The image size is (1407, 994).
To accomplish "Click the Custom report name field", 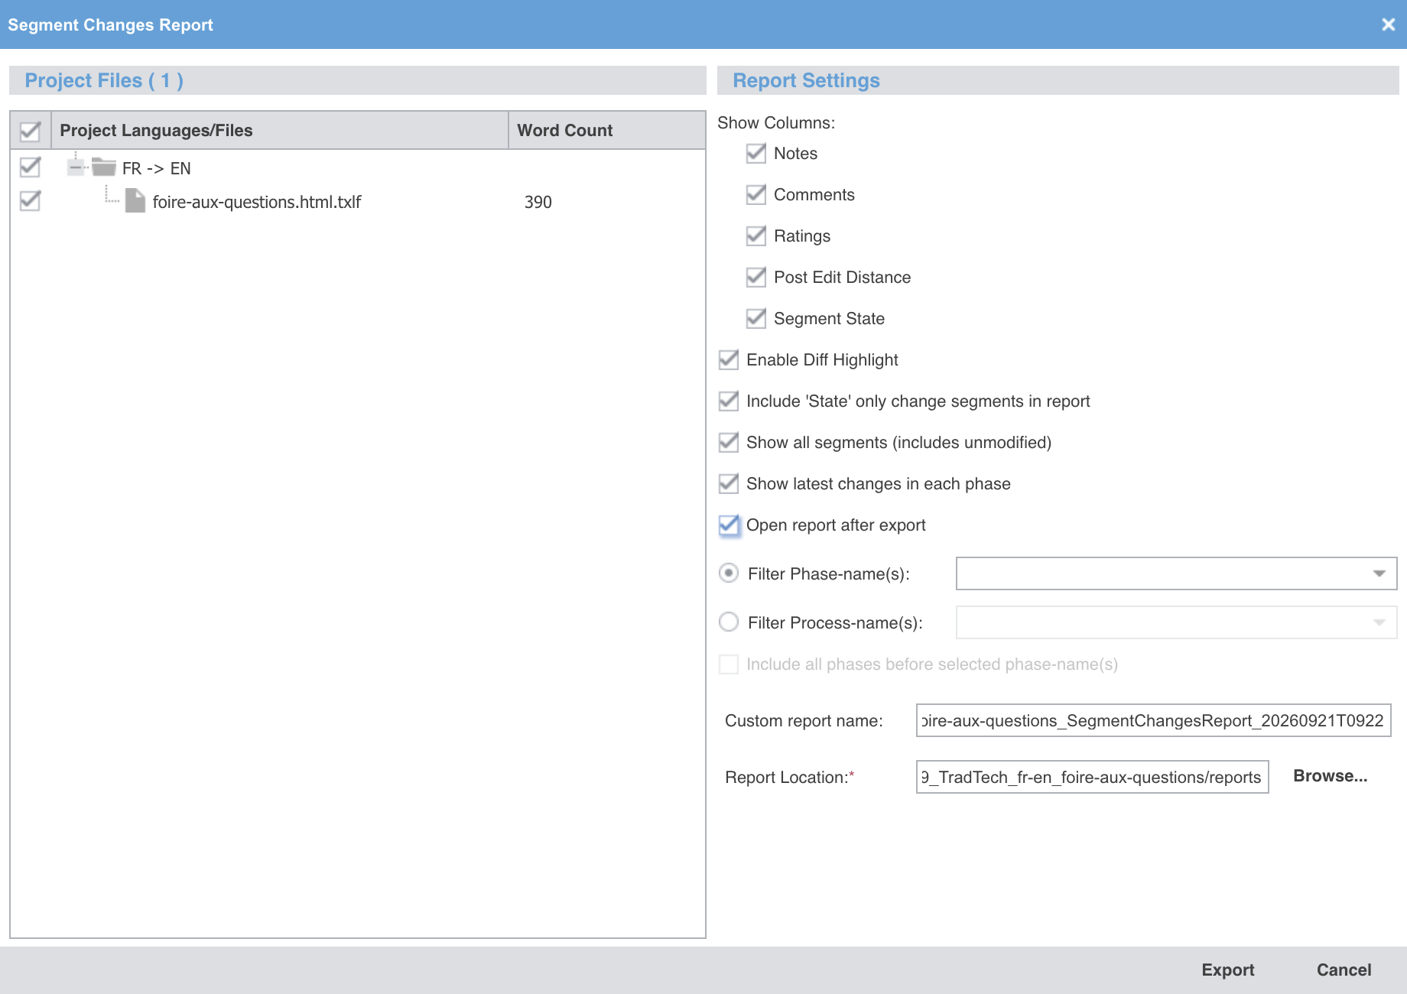I will (1153, 720).
